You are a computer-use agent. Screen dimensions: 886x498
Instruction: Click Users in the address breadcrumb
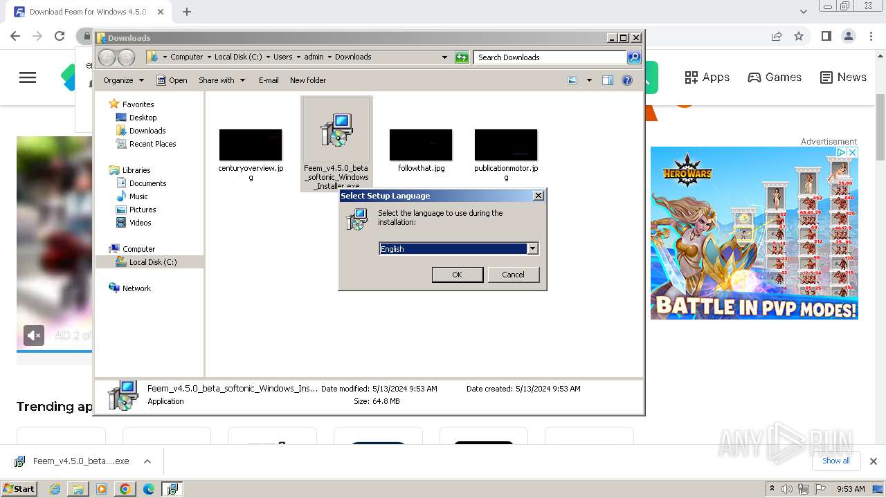coord(283,57)
